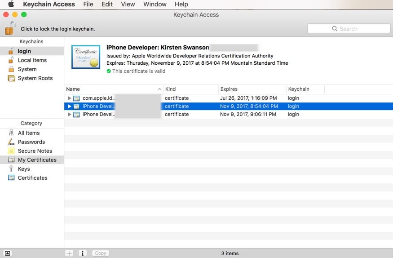This screenshot has width=393, height=258.
Task: Click the Local Items padlock icon
Action: coord(11,60)
